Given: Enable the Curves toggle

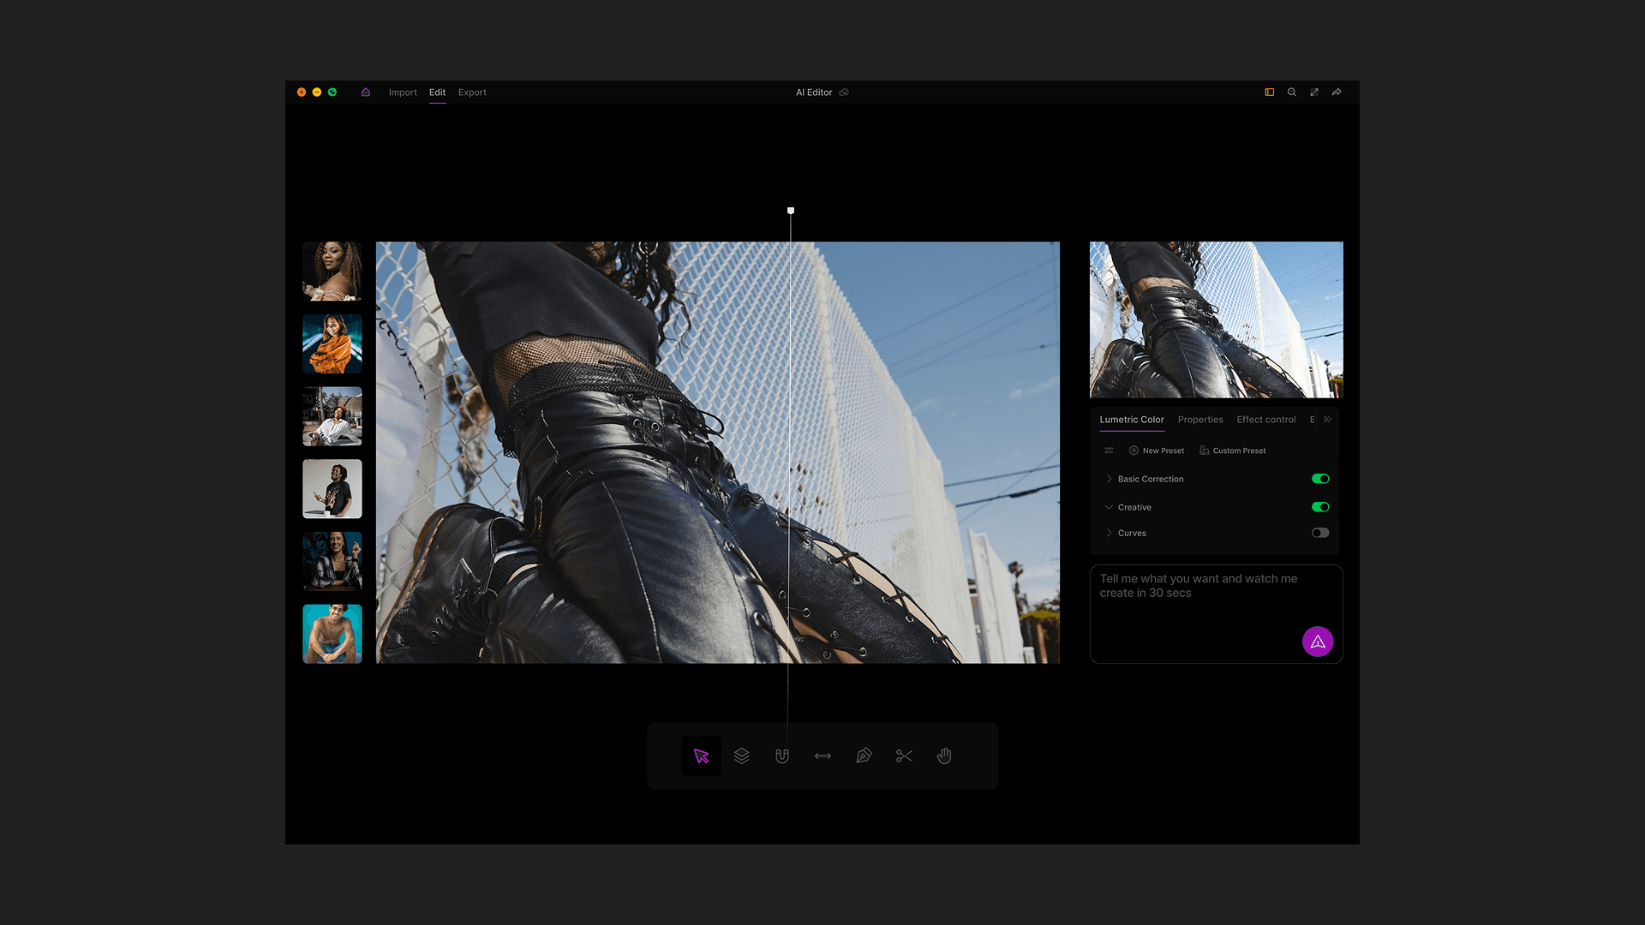Looking at the screenshot, I should tap(1320, 533).
